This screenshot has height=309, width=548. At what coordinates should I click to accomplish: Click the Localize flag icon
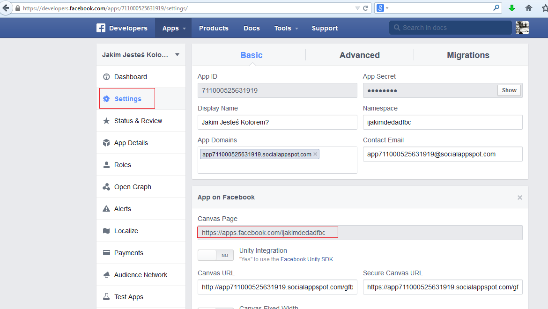[x=107, y=231]
